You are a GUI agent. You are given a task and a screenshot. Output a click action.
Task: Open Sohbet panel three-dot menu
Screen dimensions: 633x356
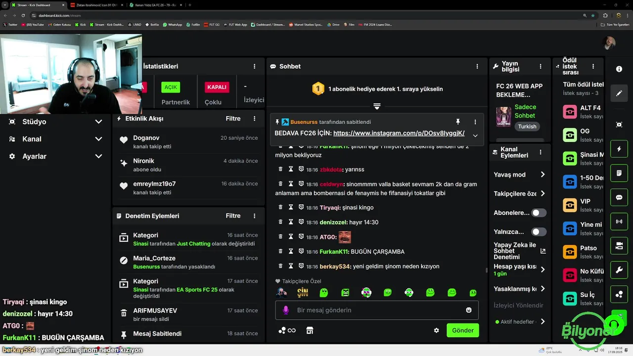pyautogui.click(x=477, y=66)
